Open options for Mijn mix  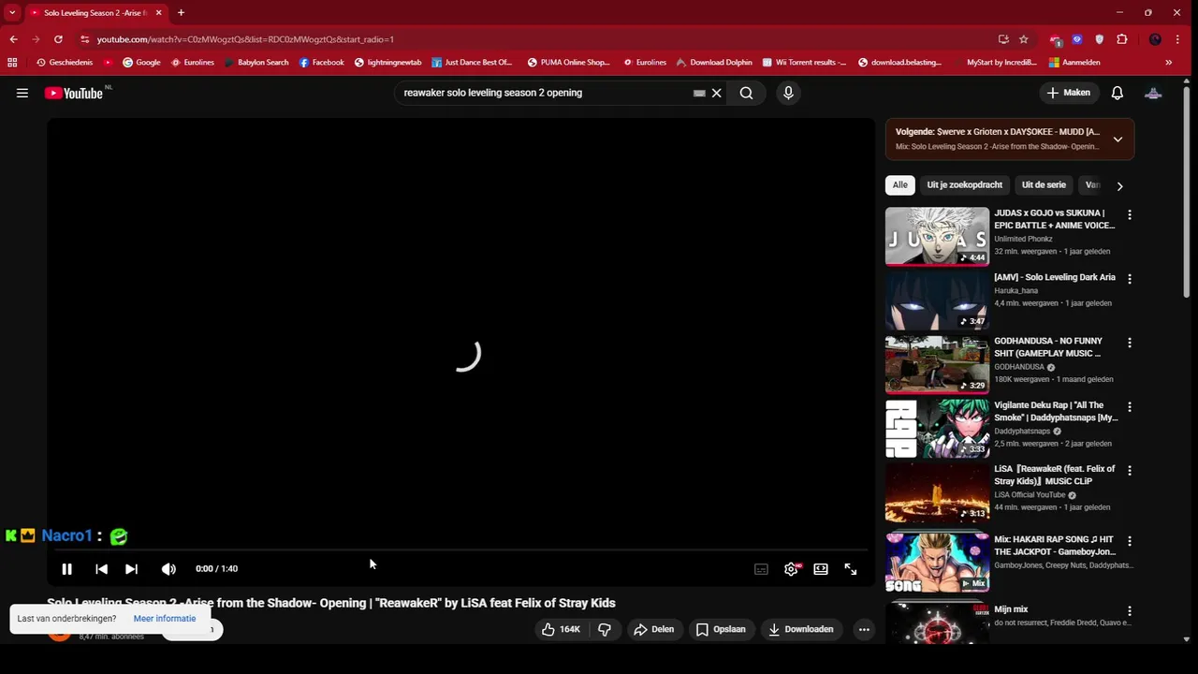(x=1130, y=610)
